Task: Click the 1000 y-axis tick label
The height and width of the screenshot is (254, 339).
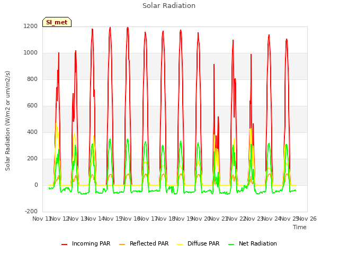Action: point(31,53)
